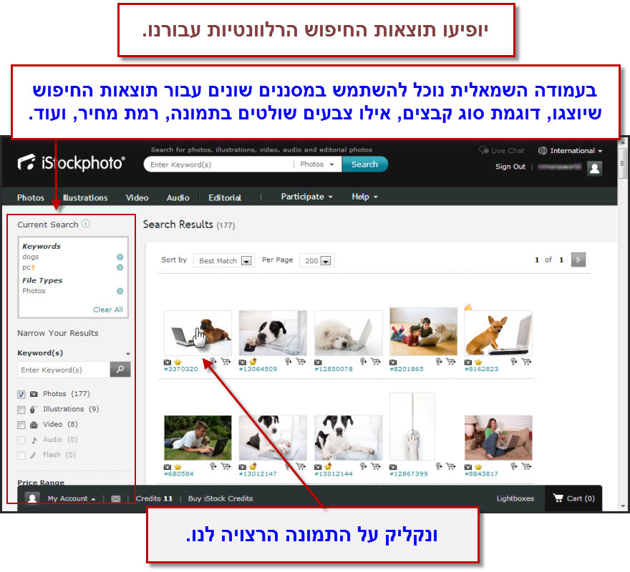Remove the 'dogs' keyword using its x icon
630x572 pixels.
[x=119, y=256]
